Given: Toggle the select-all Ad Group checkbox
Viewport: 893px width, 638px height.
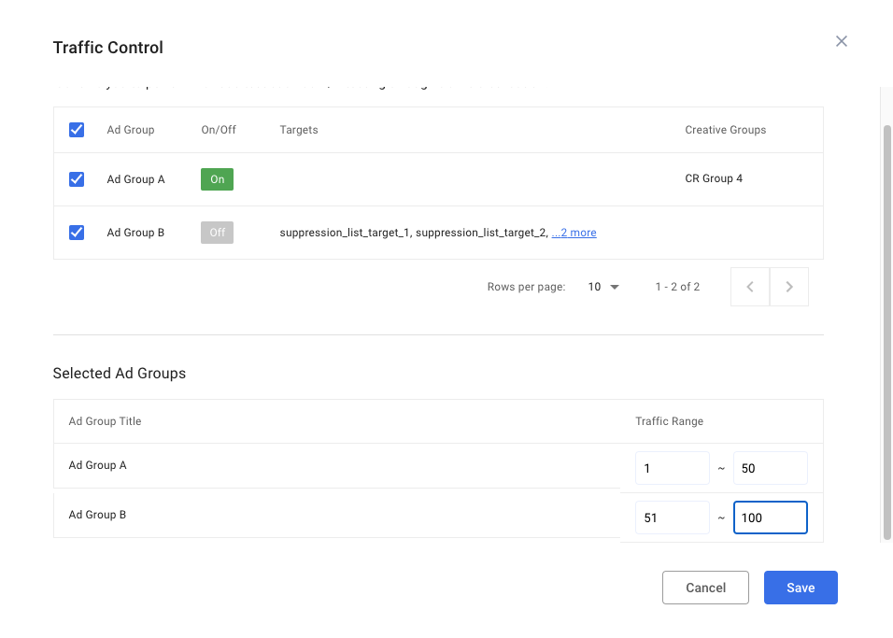Looking at the screenshot, I should (x=77, y=130).
